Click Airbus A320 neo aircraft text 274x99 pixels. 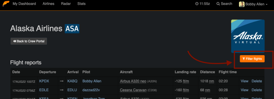click(x=133, y=81)
